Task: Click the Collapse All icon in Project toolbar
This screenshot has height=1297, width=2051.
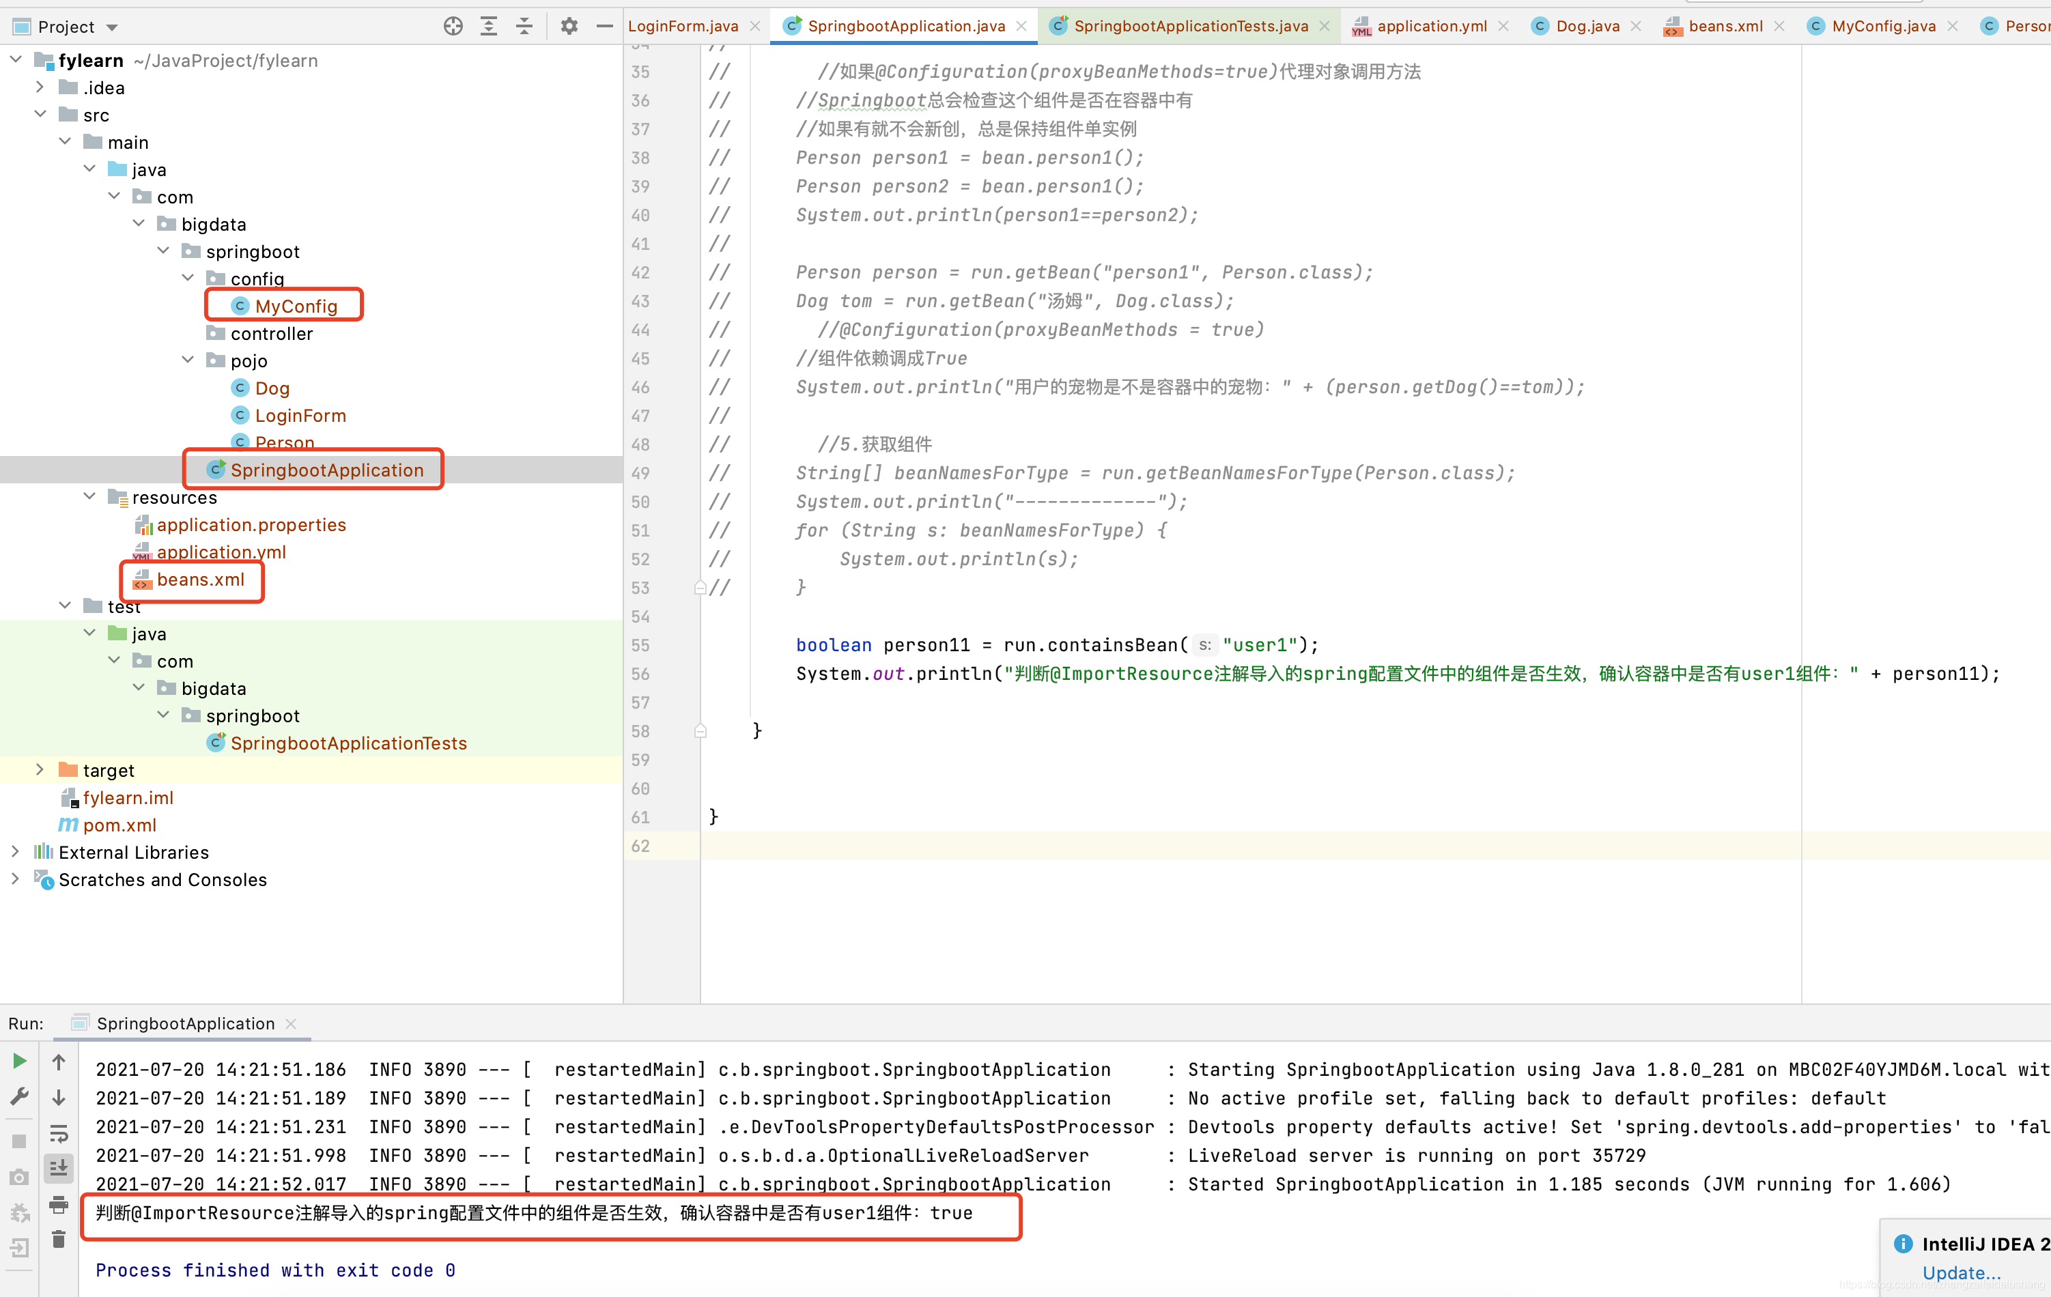Action: 524,27
